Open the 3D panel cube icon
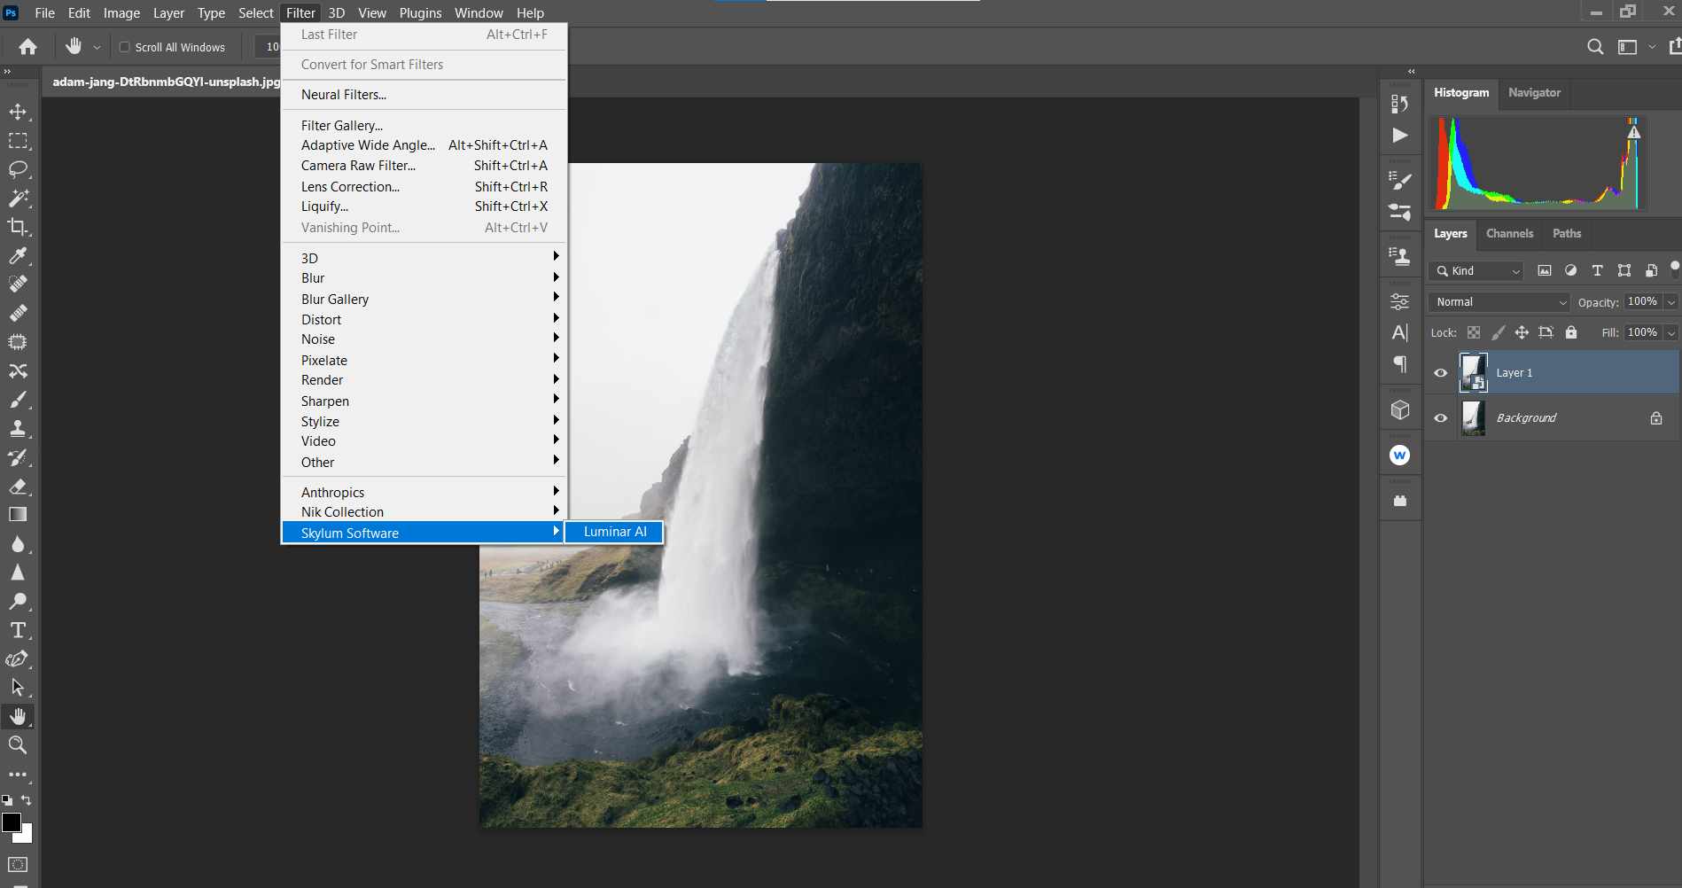Viewport: 1682px width, 888px height. (1400, 409)
